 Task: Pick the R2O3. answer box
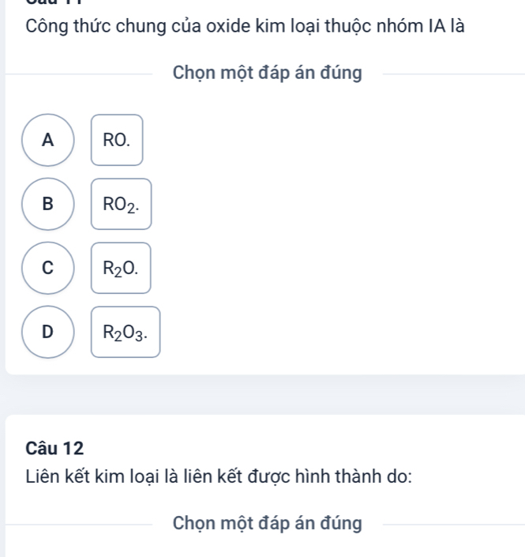[125, 332]
